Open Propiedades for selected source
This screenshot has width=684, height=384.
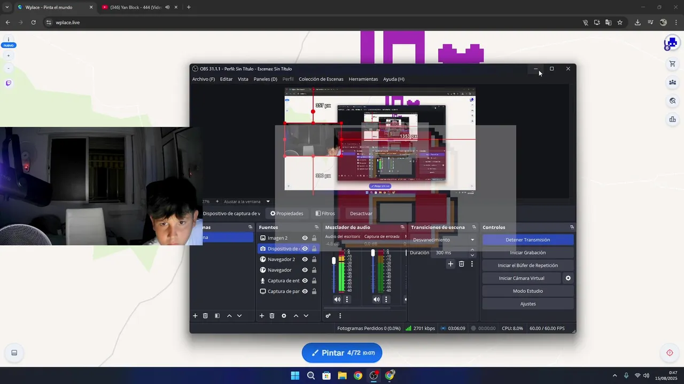point(286,213)
